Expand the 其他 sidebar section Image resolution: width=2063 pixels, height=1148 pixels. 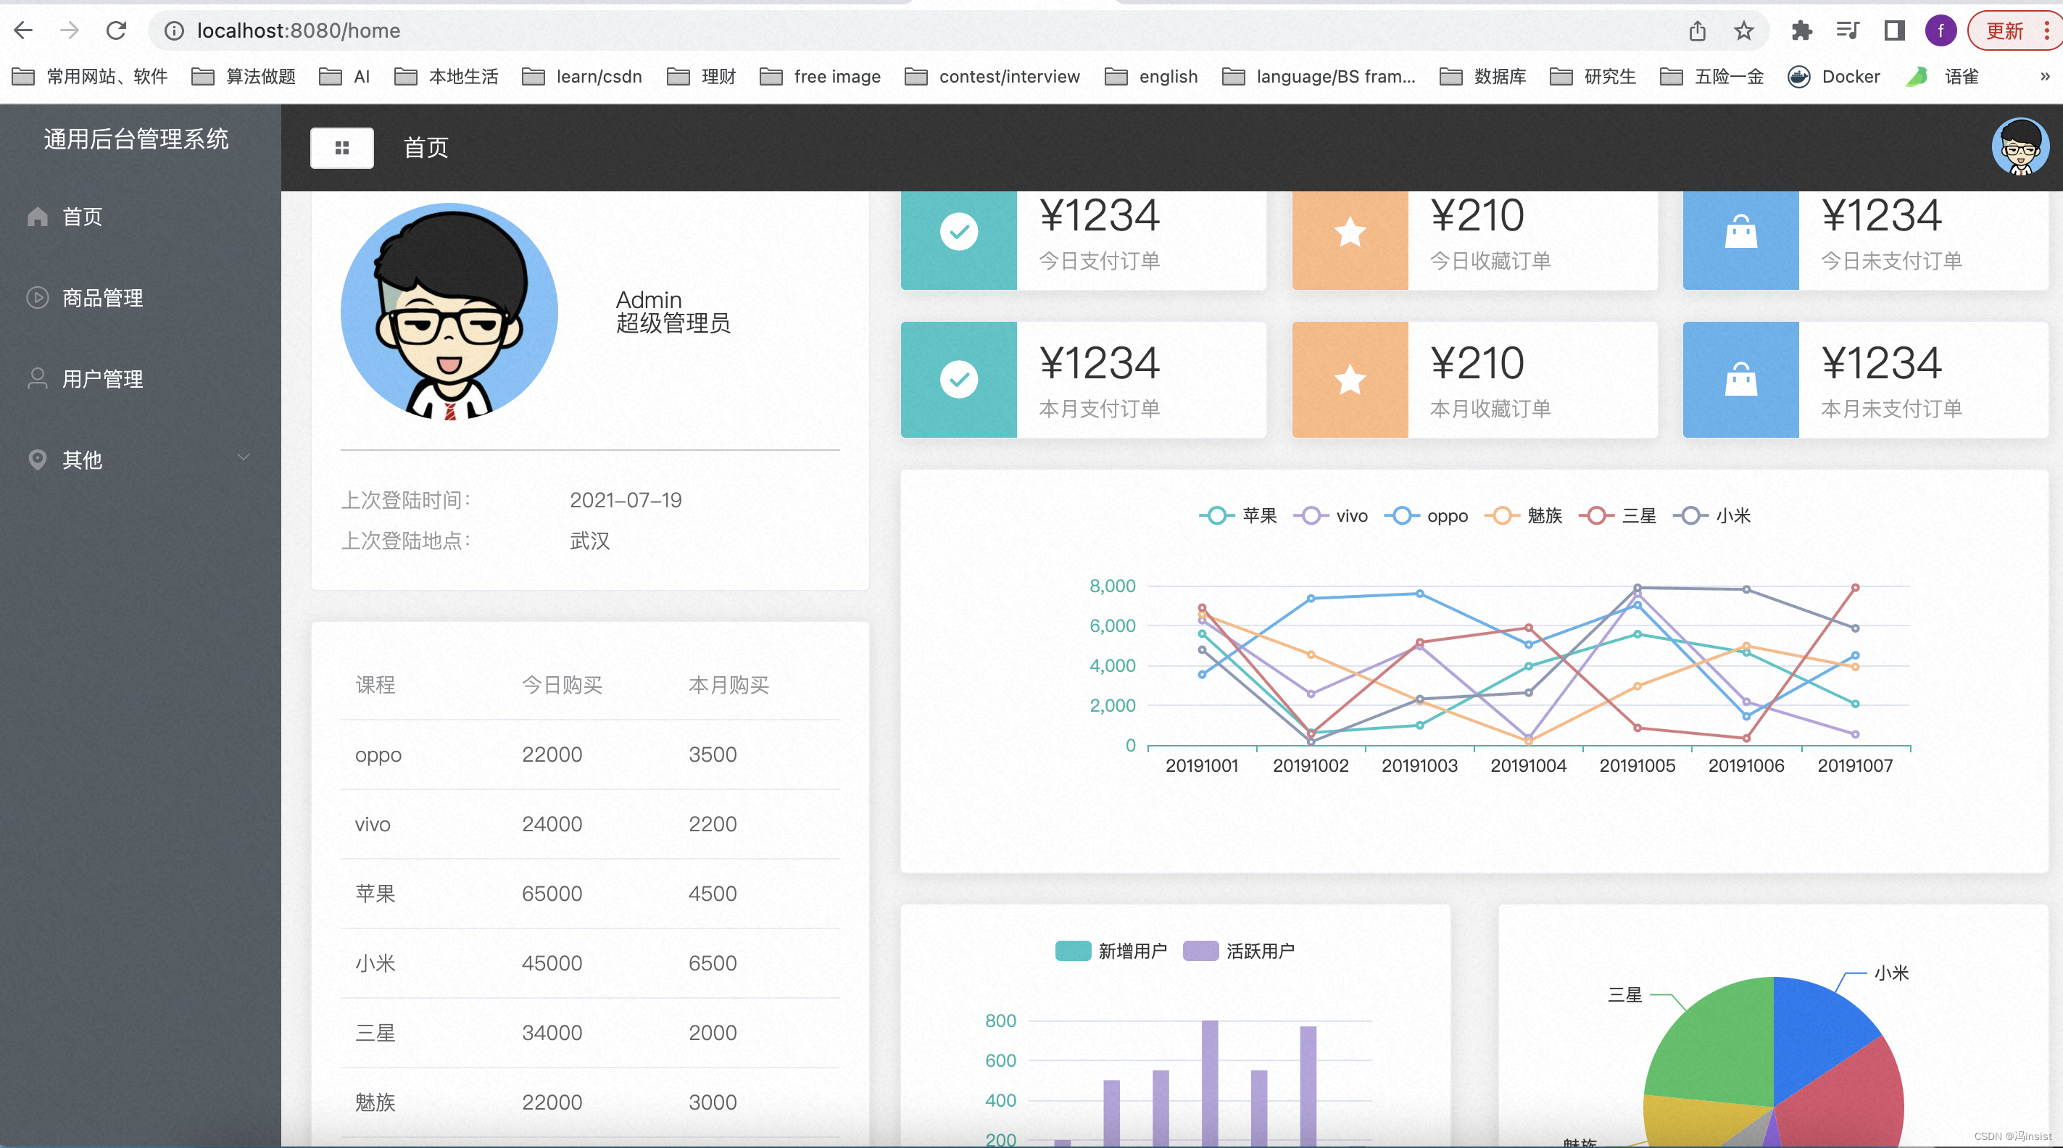coord(135,459)
